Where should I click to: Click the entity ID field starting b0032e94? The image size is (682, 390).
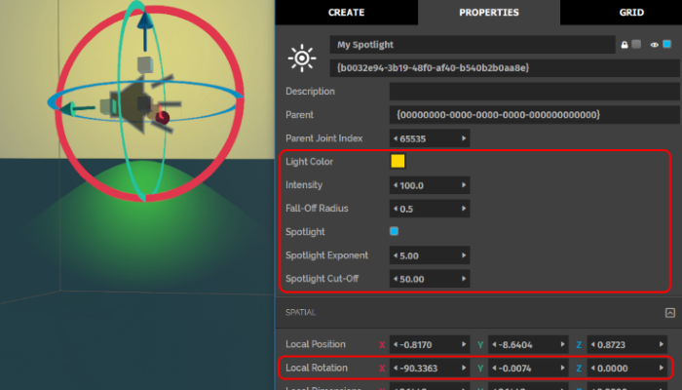click(x=505, y=68)
